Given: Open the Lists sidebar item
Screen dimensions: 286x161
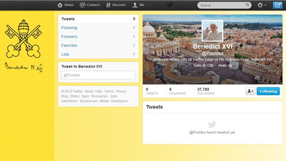Looking at the screenshot, I should click(x=98, y=55).
